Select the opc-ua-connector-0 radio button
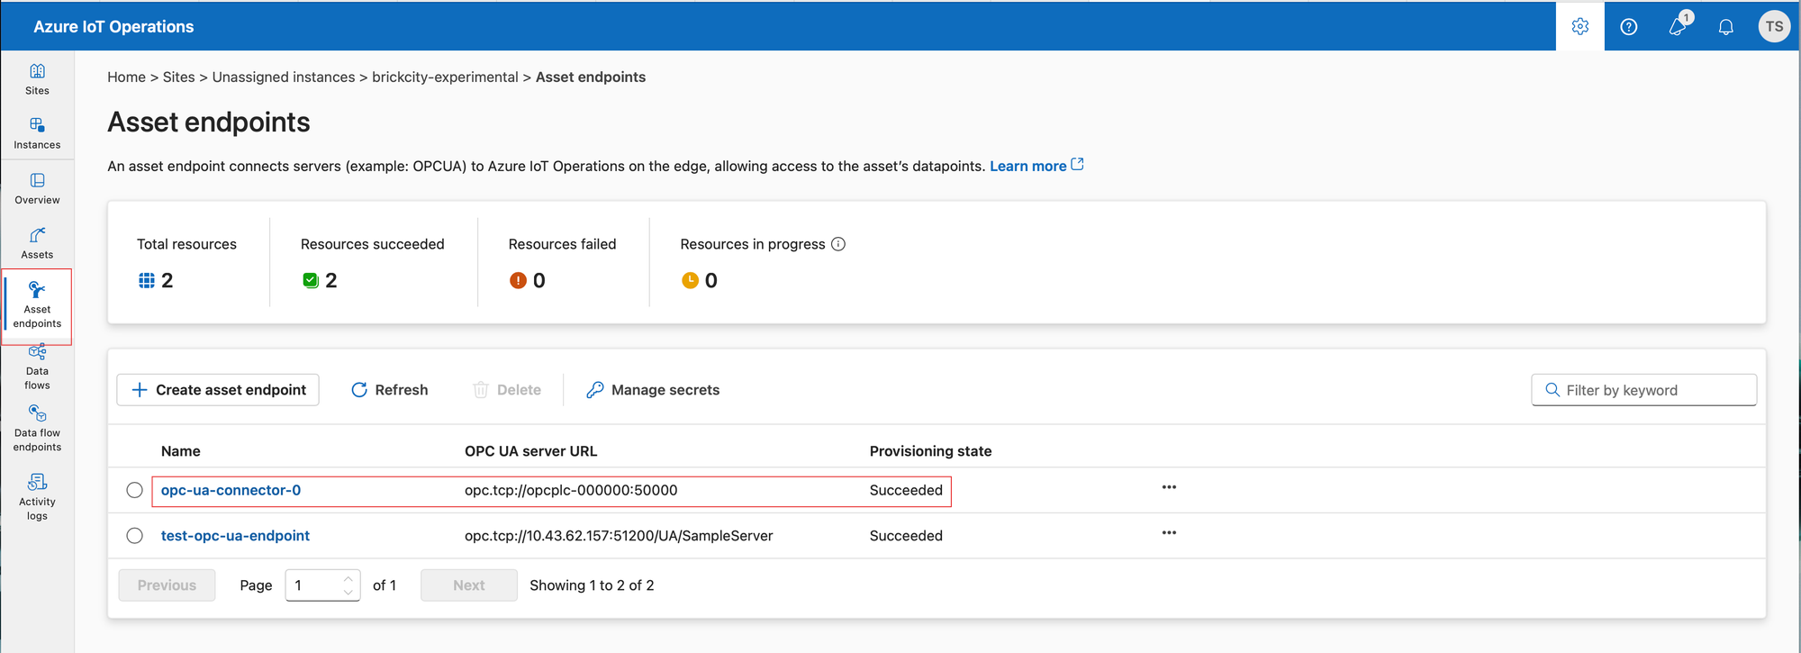The image size is (1801, 653). click(135, 490)
